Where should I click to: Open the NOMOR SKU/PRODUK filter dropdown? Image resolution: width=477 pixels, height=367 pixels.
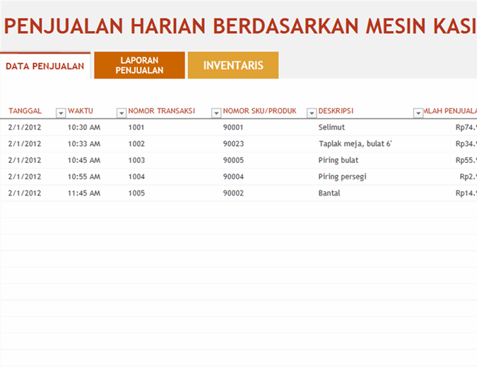pyautogui.click(x=312, y=113)
